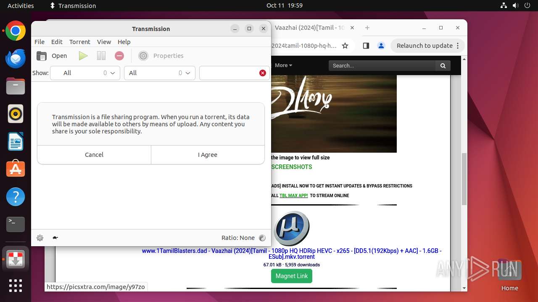Open torrent Properties in the toolbar
This screenshot has height=302, width=538.
161,56
